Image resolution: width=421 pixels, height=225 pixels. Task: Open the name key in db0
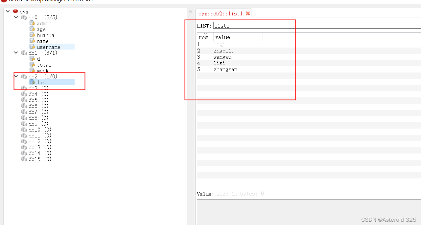42,41
